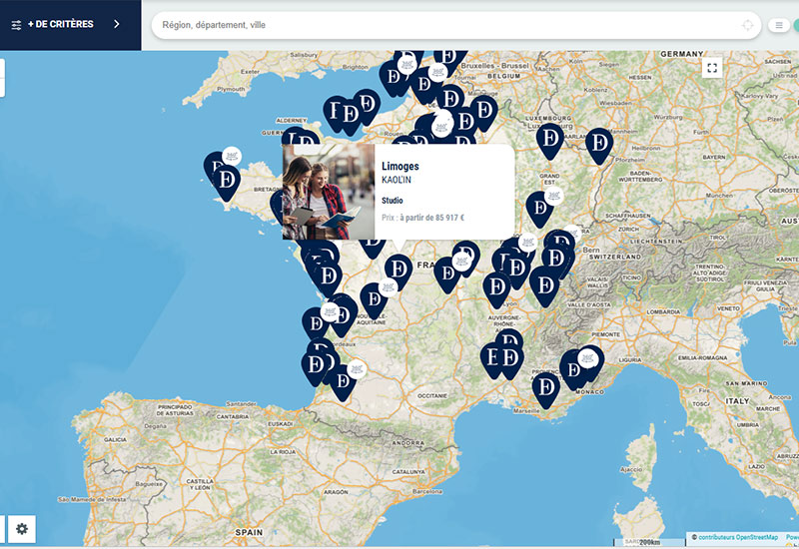Open the settings gear icon
Image resolution: width=799 pixels, height=549 pixels.
(x=21, y=529)
